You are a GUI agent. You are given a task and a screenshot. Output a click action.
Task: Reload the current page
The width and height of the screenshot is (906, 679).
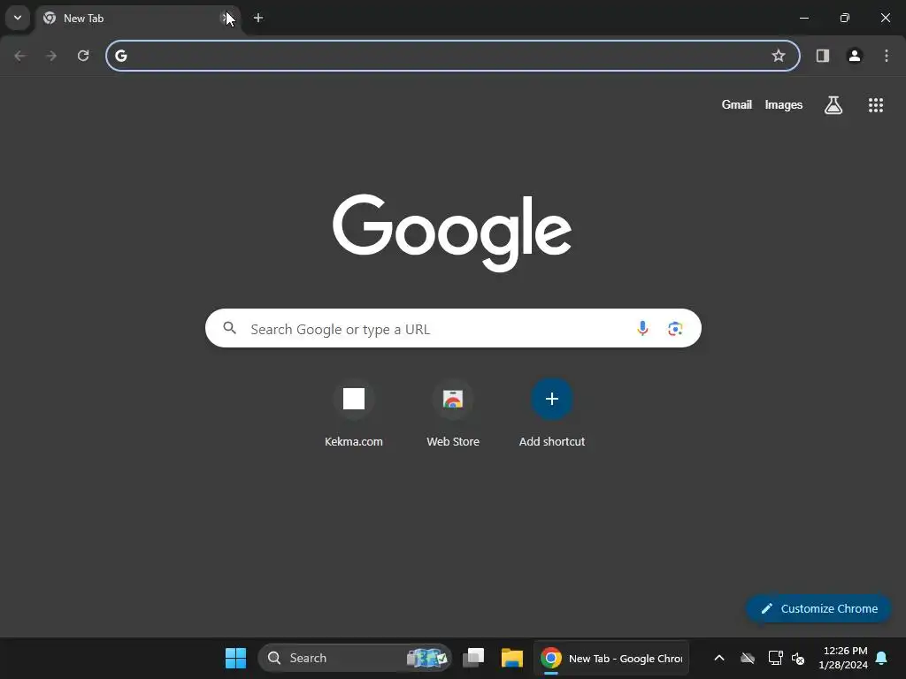point(83,56)
